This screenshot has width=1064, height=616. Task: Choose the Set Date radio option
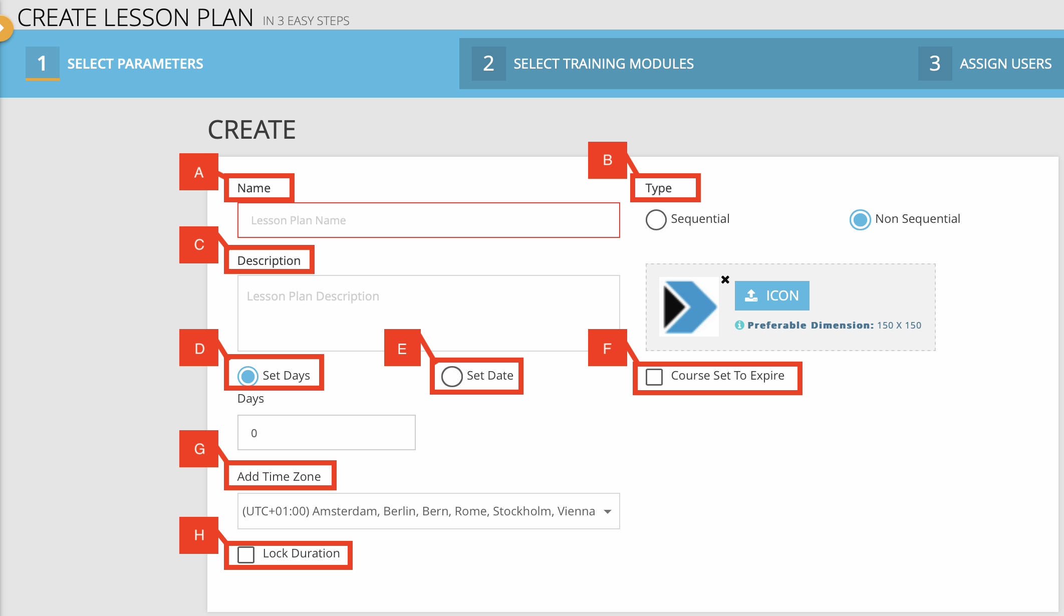tap(452, 376)
